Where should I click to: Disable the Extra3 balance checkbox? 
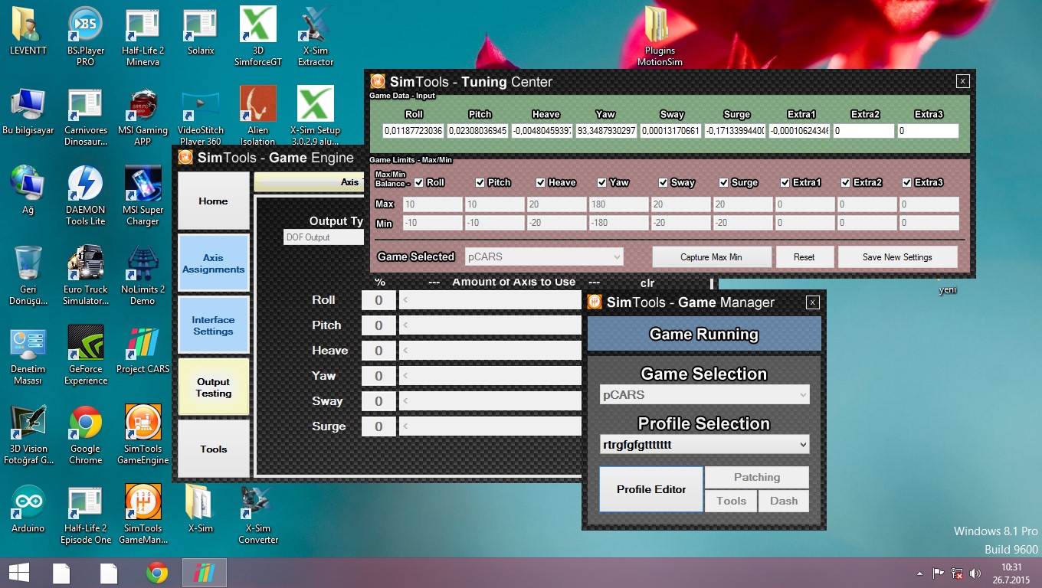coord(907,182)
